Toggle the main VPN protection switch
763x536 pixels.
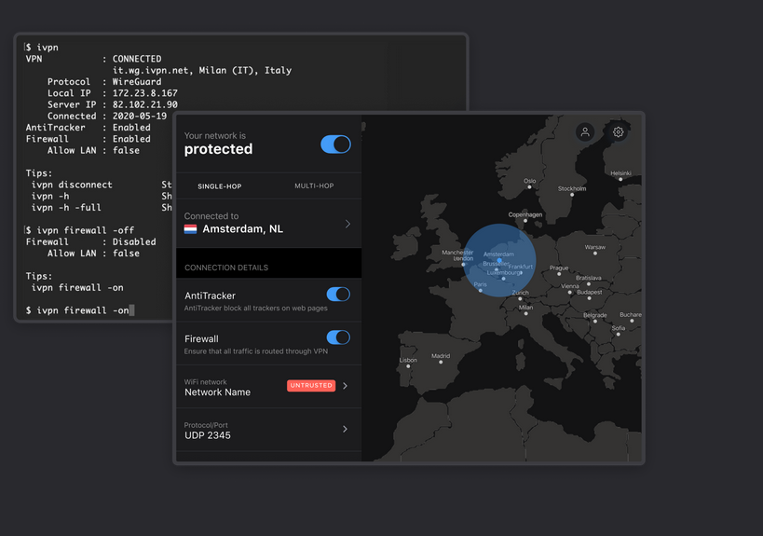point(335,144)
